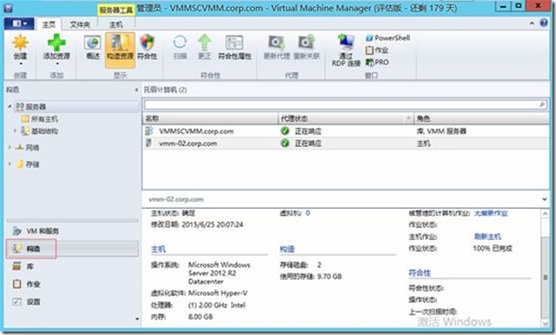The height and width of the screenshot is (335, 556).
Task: Collapse the 服务器 (Servers) tree node
Action: [x=10, y=106]
